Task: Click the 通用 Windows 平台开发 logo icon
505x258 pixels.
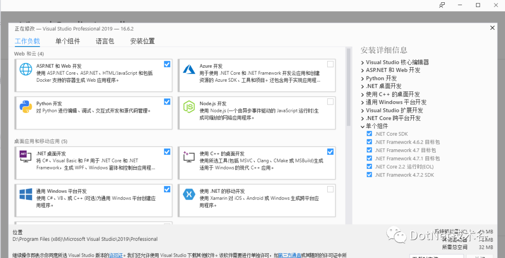Action: (x=26, y=194)
